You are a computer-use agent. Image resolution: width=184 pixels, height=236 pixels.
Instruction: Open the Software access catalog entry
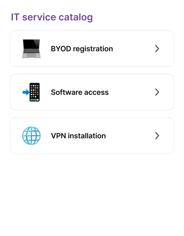point(92,92)
